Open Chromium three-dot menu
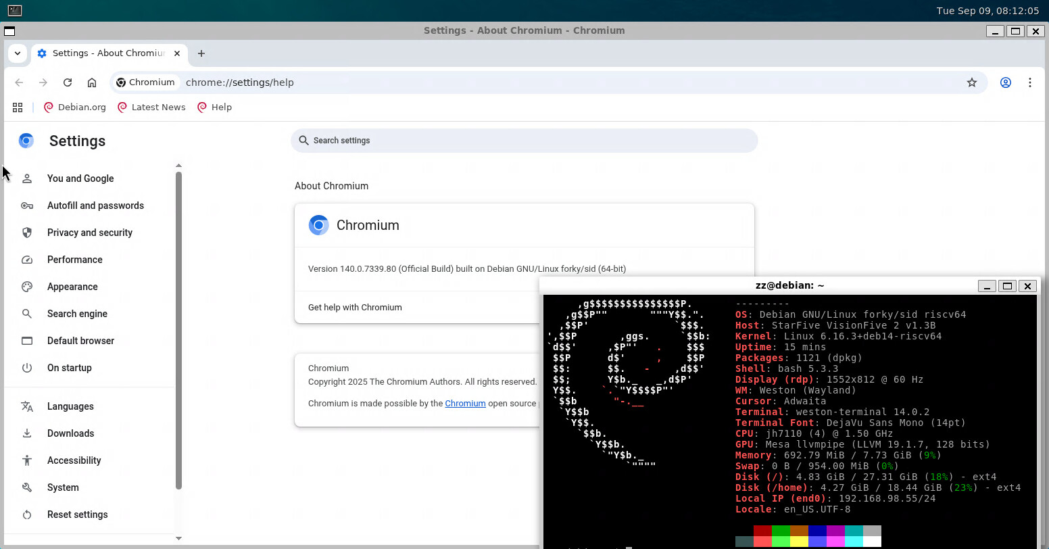 point(1029,82)
